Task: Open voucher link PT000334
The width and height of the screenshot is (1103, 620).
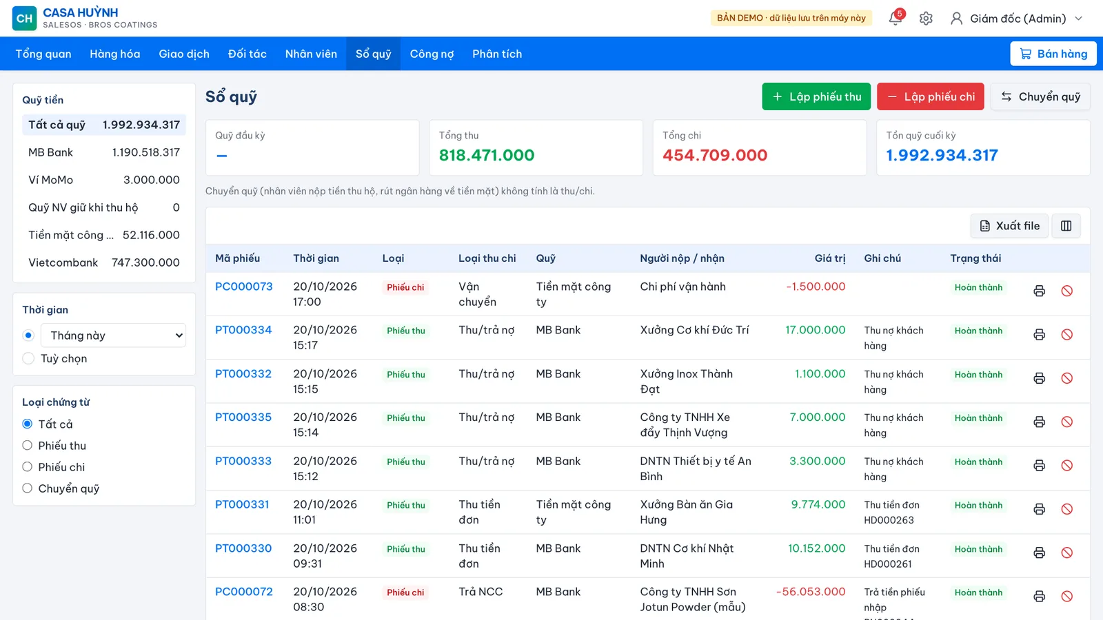Action: (x=243, y=330)
